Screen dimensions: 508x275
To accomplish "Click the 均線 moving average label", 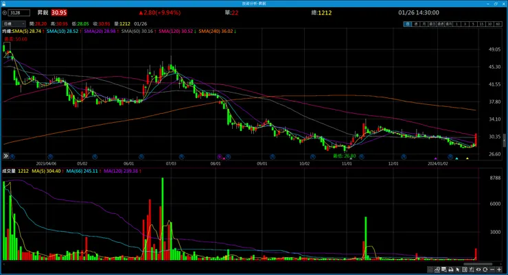I will pyautogui.click(x=7, y=31).
